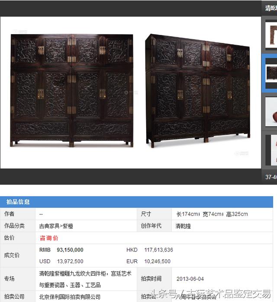This screenshot has width=277, height=302.
Task: Select the bottom partially visible sidebar thumbnail
Action: (x=271, y=150)
